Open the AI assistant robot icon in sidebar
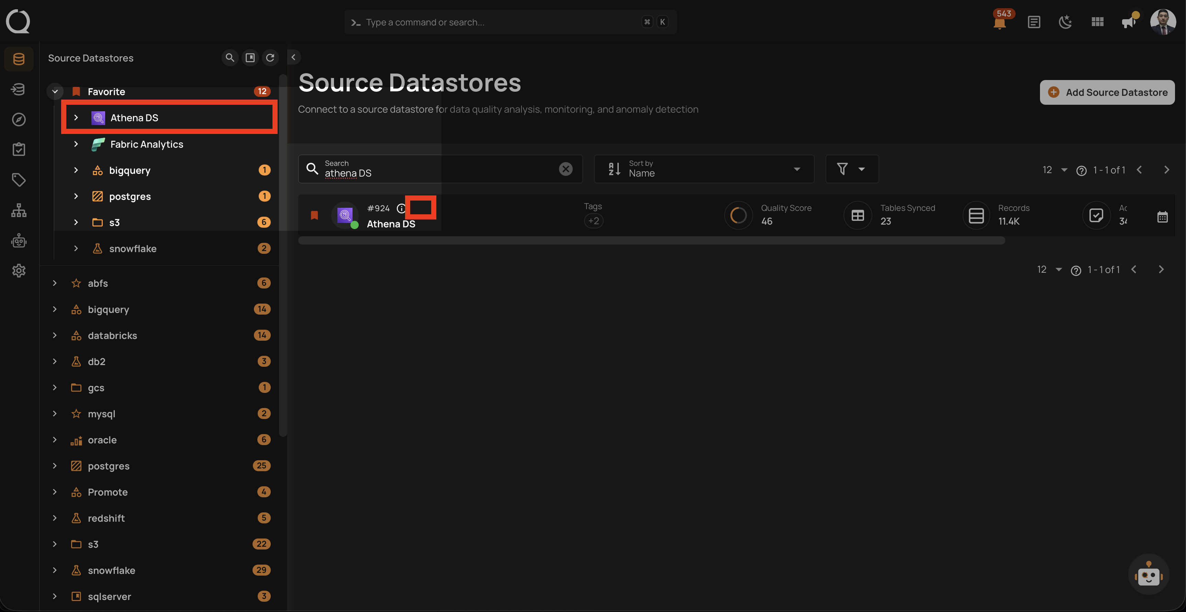 point(19,240)
